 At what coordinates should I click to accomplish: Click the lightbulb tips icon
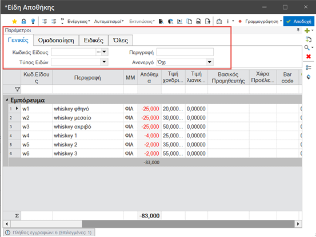pos(33,21)
